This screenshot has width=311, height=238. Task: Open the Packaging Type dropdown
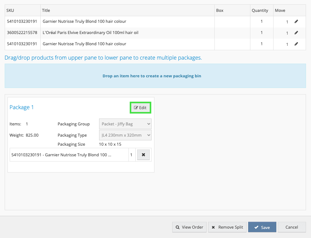click(125, 135)
